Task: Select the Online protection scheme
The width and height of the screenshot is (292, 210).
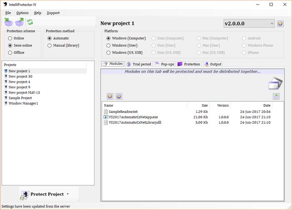Action: click(10, 38)
